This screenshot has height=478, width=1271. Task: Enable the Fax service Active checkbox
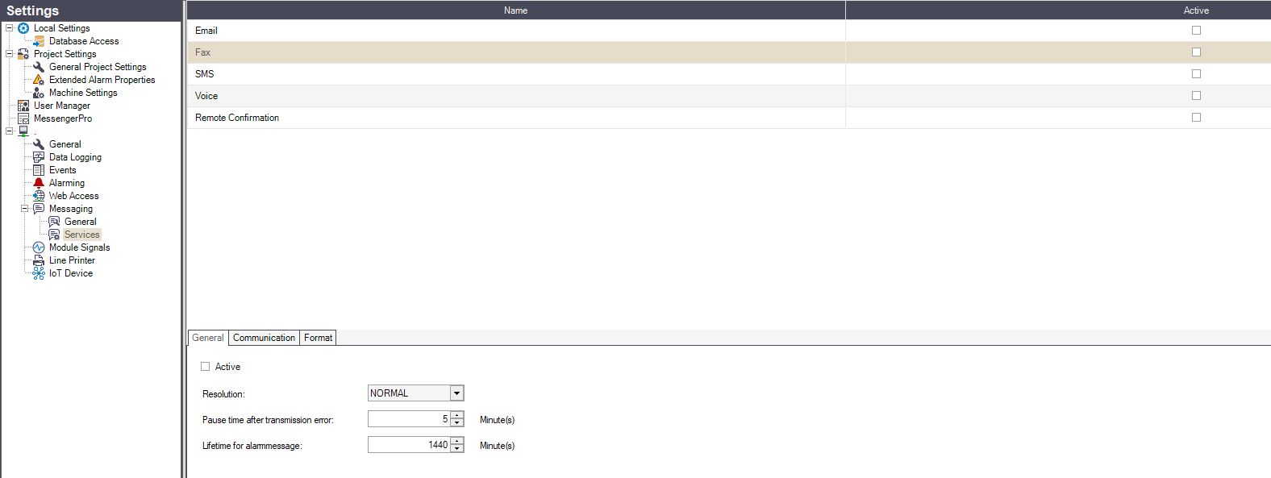coord(1196,52)
